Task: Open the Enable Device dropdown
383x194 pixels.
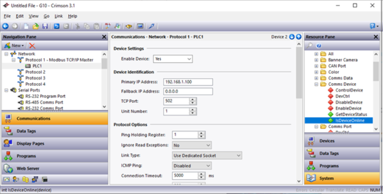Action: tap(173, 59)
